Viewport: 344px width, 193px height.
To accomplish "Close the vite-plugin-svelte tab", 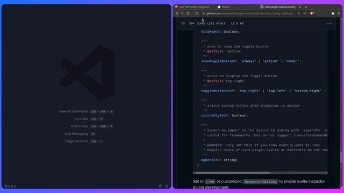I will (x=300, y=7).
